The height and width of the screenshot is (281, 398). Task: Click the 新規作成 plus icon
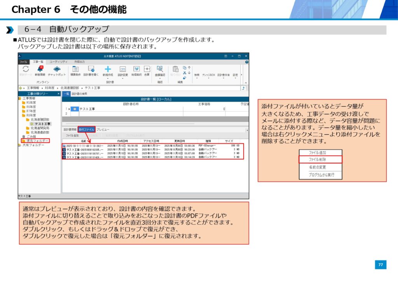pos(108,69)
